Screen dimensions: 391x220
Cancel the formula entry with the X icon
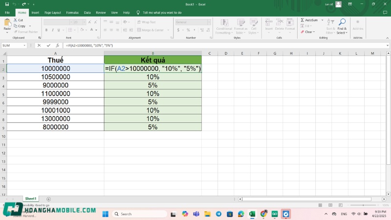click(x=39, y=45)
